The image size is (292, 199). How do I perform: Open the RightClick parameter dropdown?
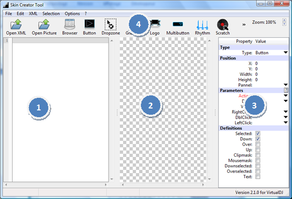point(286,112)
